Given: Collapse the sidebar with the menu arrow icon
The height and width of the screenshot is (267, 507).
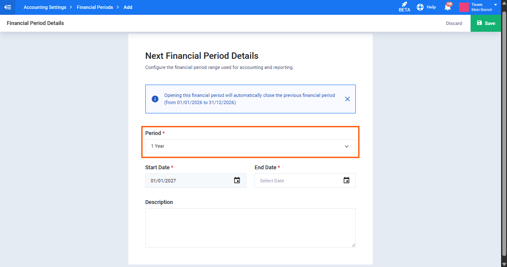Looking at the screenshot, I should [8, 7].
